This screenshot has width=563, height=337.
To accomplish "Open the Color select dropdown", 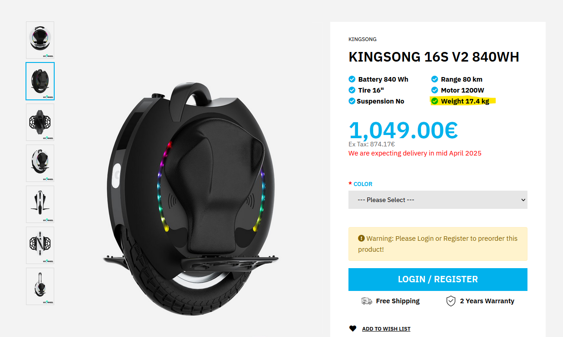I will (438, 200).
